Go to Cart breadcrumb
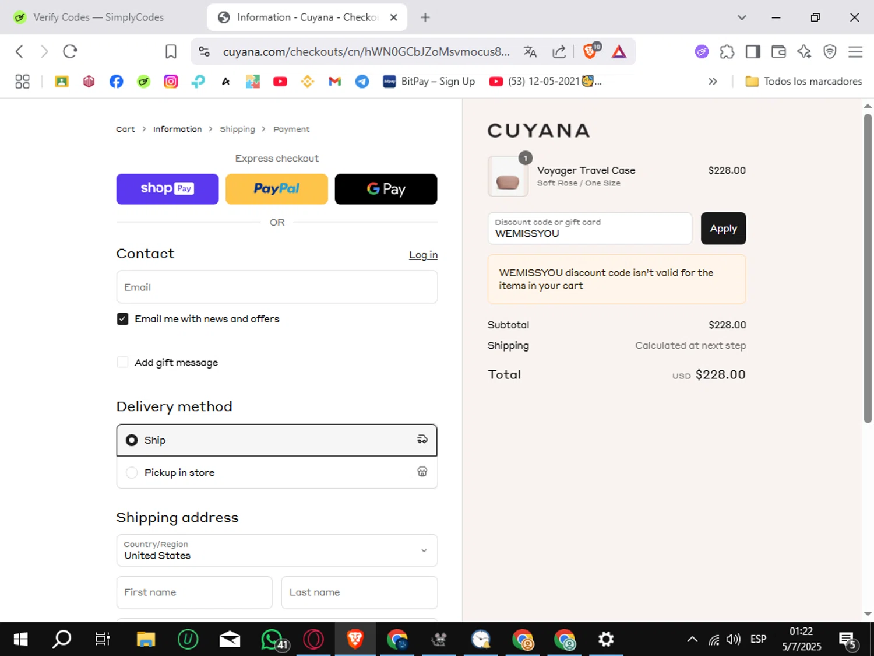The width and height of the screenshot is (874, 656). [x=125, y=129]
